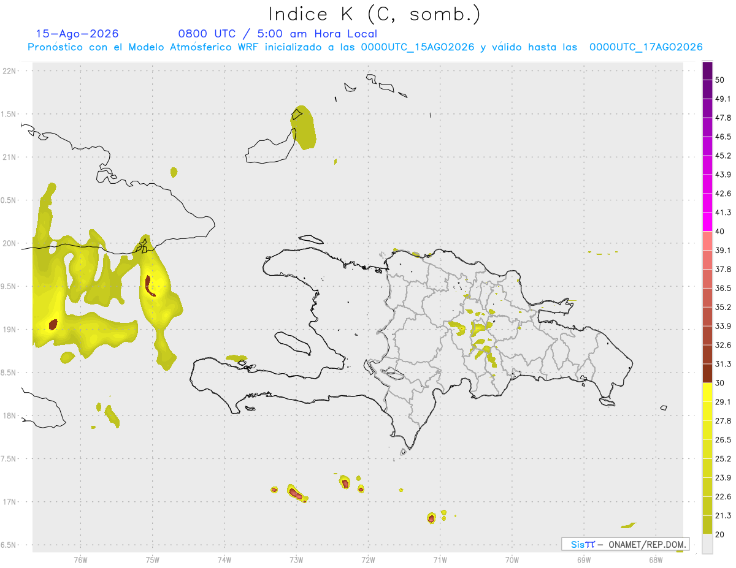
Task: Click the legend value 39.1
Action: pyautogui.click(x=723, y=251)
